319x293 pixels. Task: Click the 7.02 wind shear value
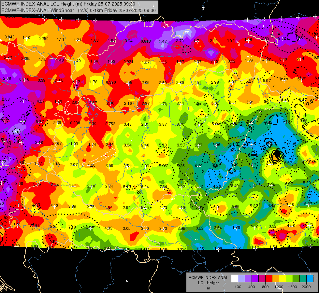[x=181, y=187]
